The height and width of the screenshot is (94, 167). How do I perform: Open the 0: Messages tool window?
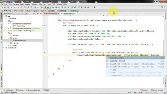(x=9, y=90)
